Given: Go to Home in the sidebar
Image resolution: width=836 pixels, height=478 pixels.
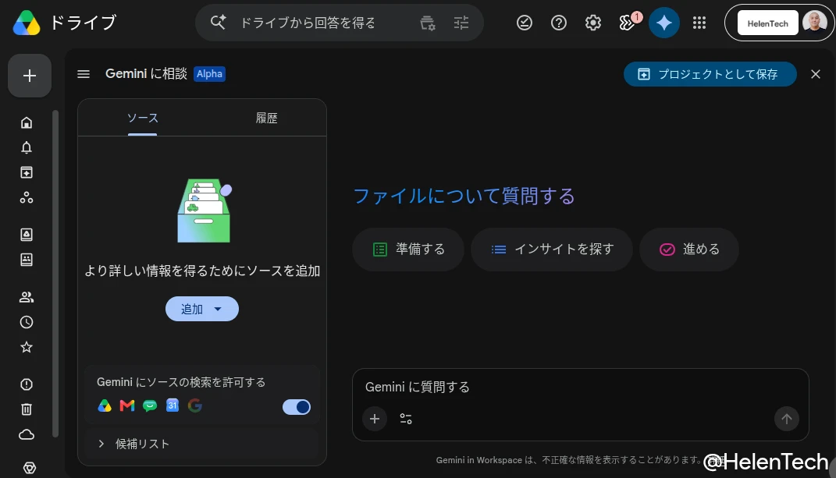Looking at the screenshot, I should [x=27, y=122].
